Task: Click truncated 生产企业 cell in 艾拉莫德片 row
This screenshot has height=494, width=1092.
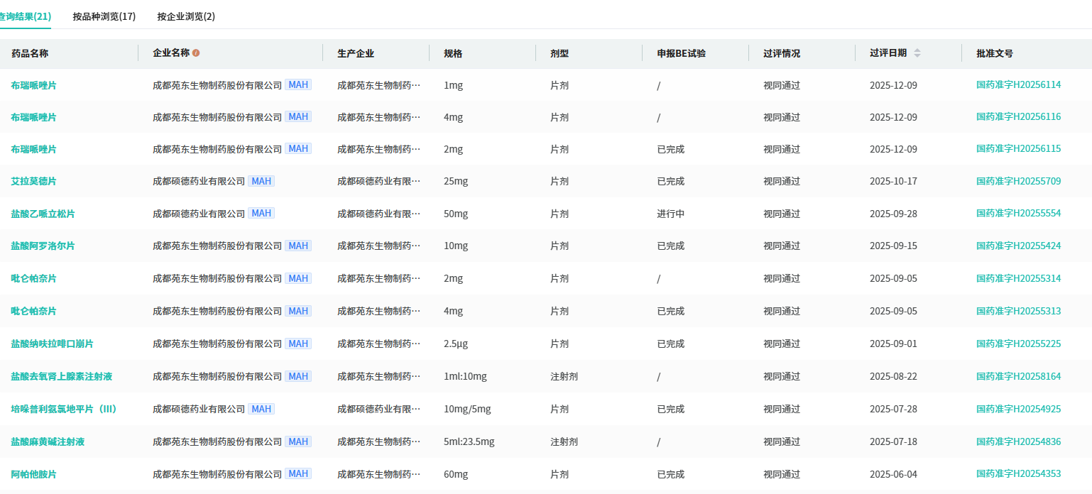Action: [x=378, y=182]
